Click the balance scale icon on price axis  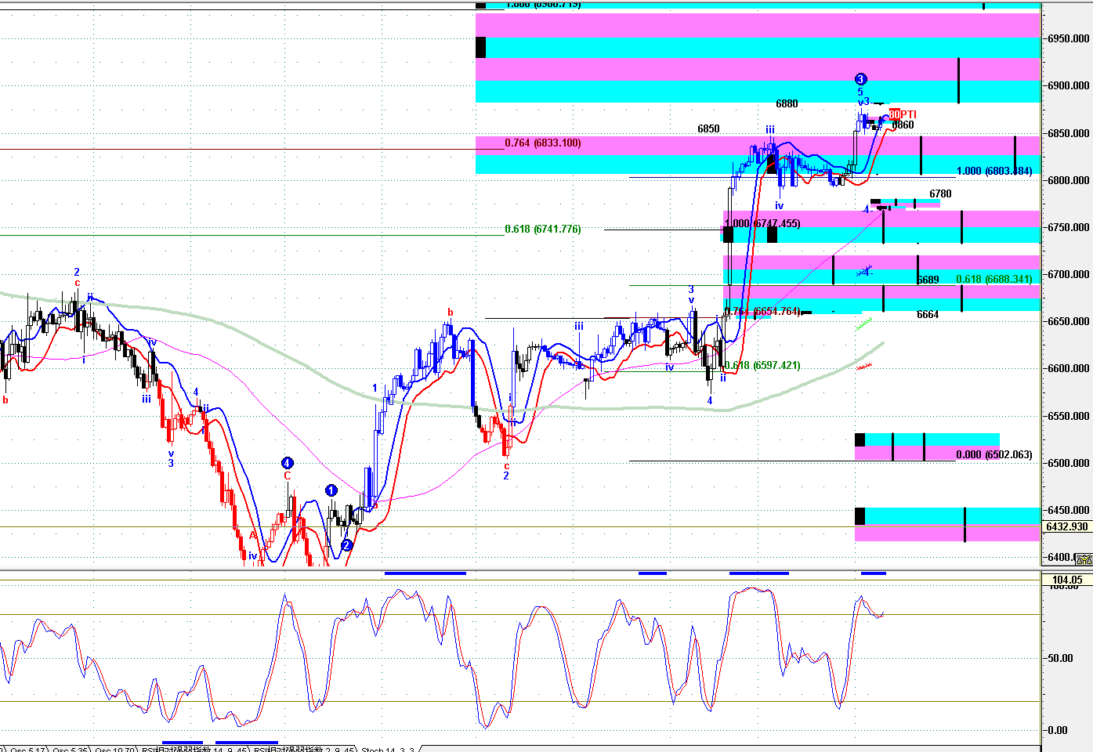[1084, 559]
